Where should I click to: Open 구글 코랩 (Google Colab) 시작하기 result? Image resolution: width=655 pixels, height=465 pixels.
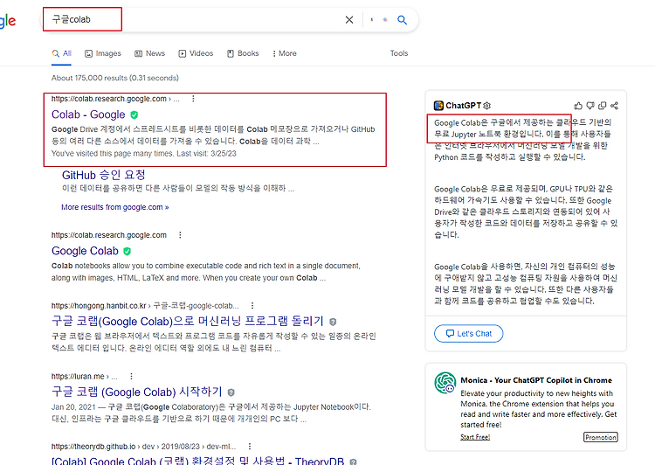pyautogui.click(x=136, y=392)
